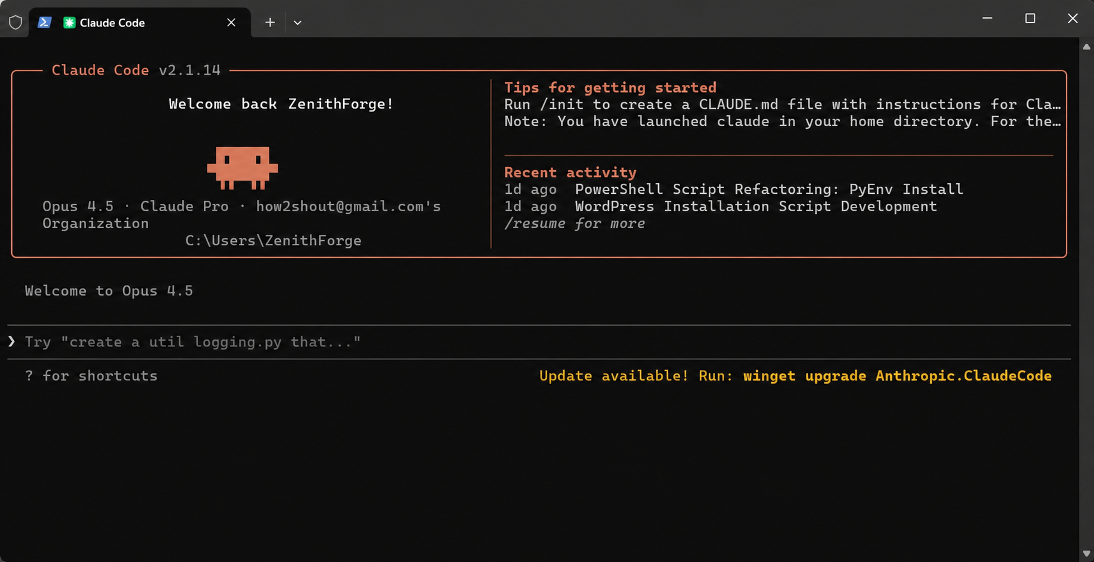The width and height of the screenshot is (1094, 562).
Task: Maximize the terminal window
Action: tap(1030, 18)
